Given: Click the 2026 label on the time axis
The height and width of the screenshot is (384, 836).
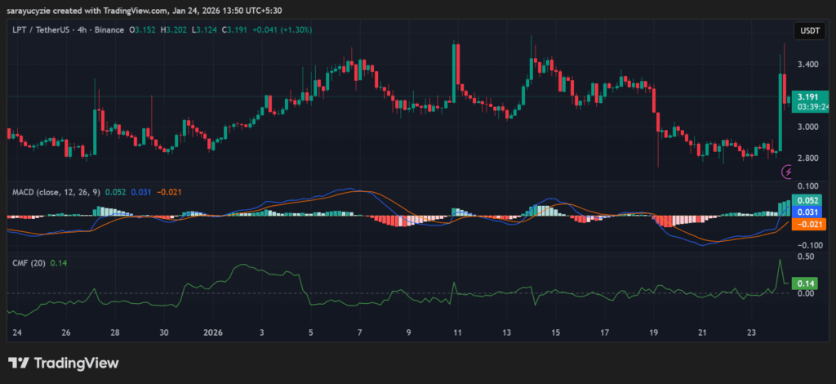Looking at the screenshot, I should [x=212, y=333].
